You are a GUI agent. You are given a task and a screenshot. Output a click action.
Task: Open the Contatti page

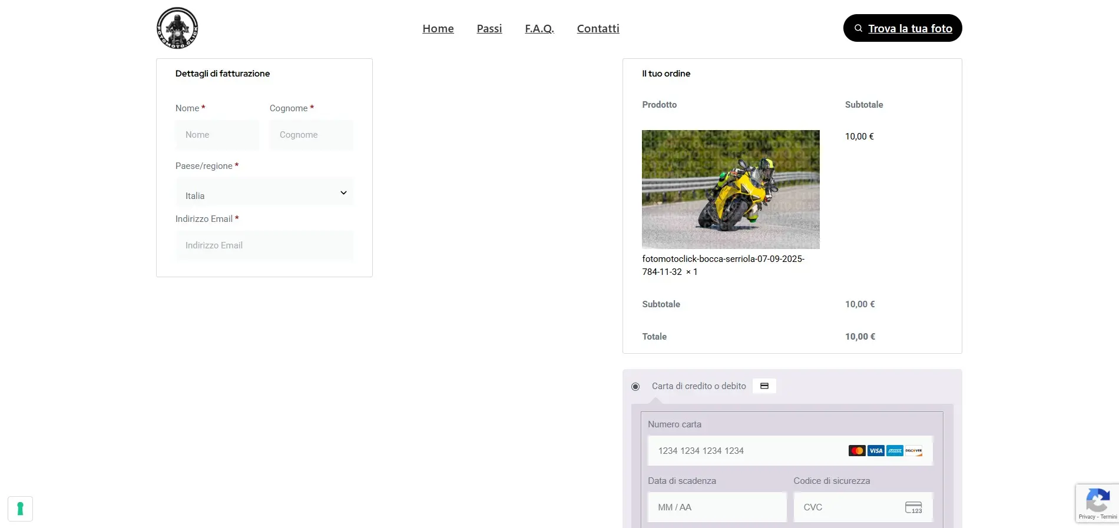click(598, 28)
